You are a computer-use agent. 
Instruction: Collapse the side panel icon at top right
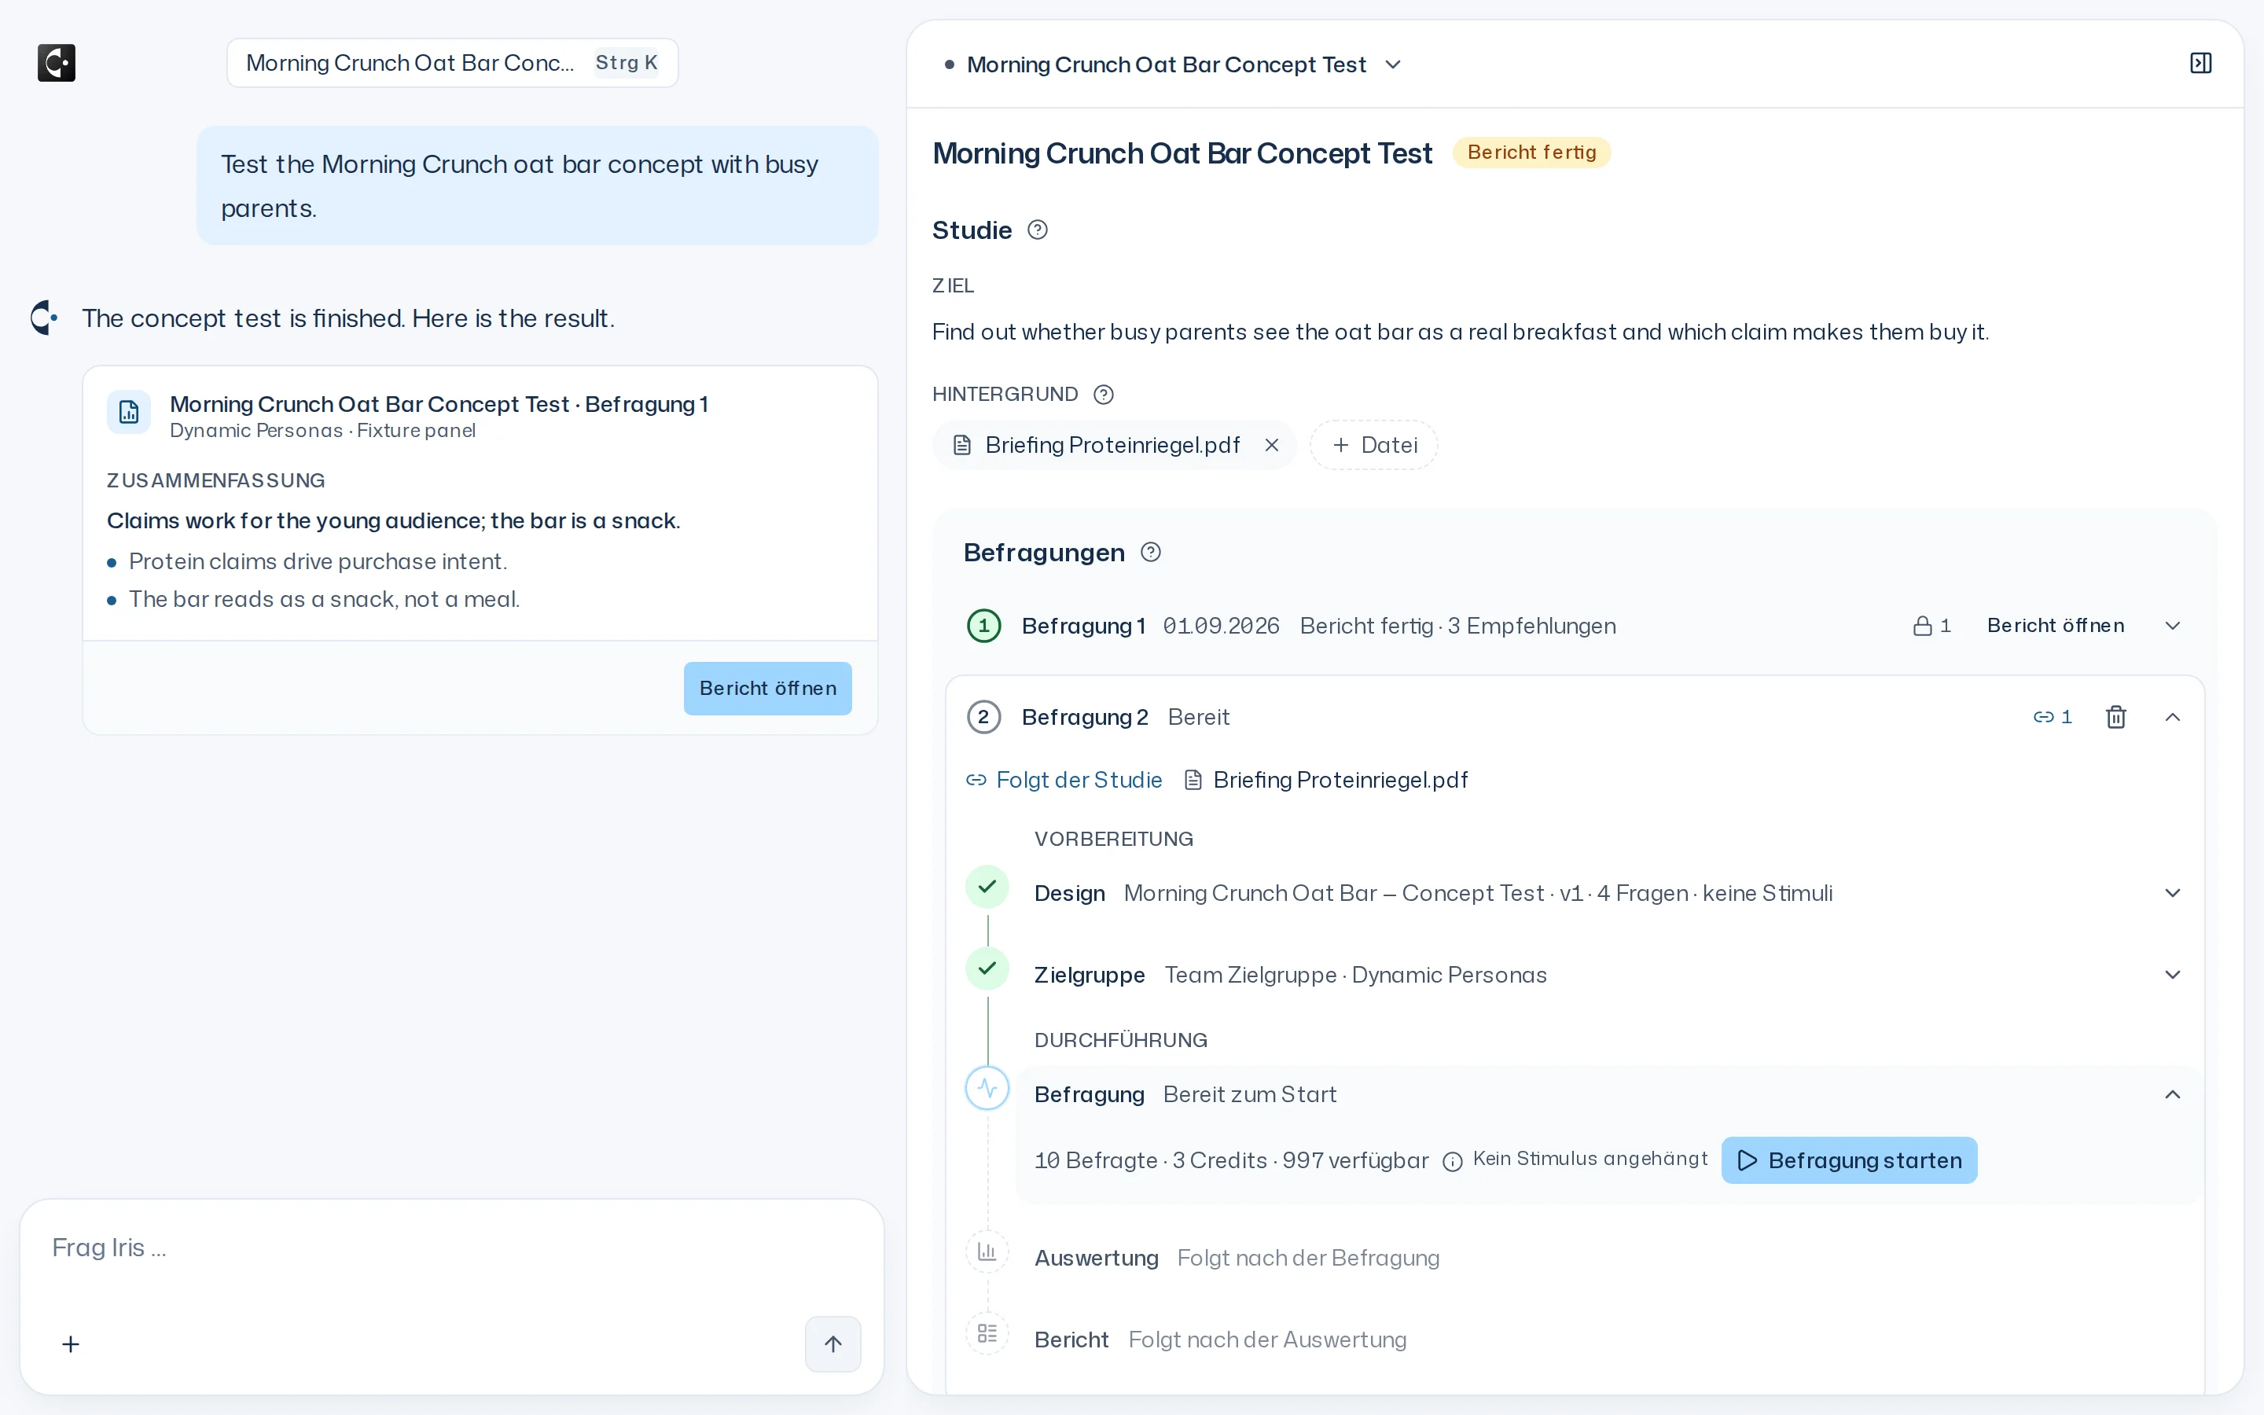tap(2200, 63)
